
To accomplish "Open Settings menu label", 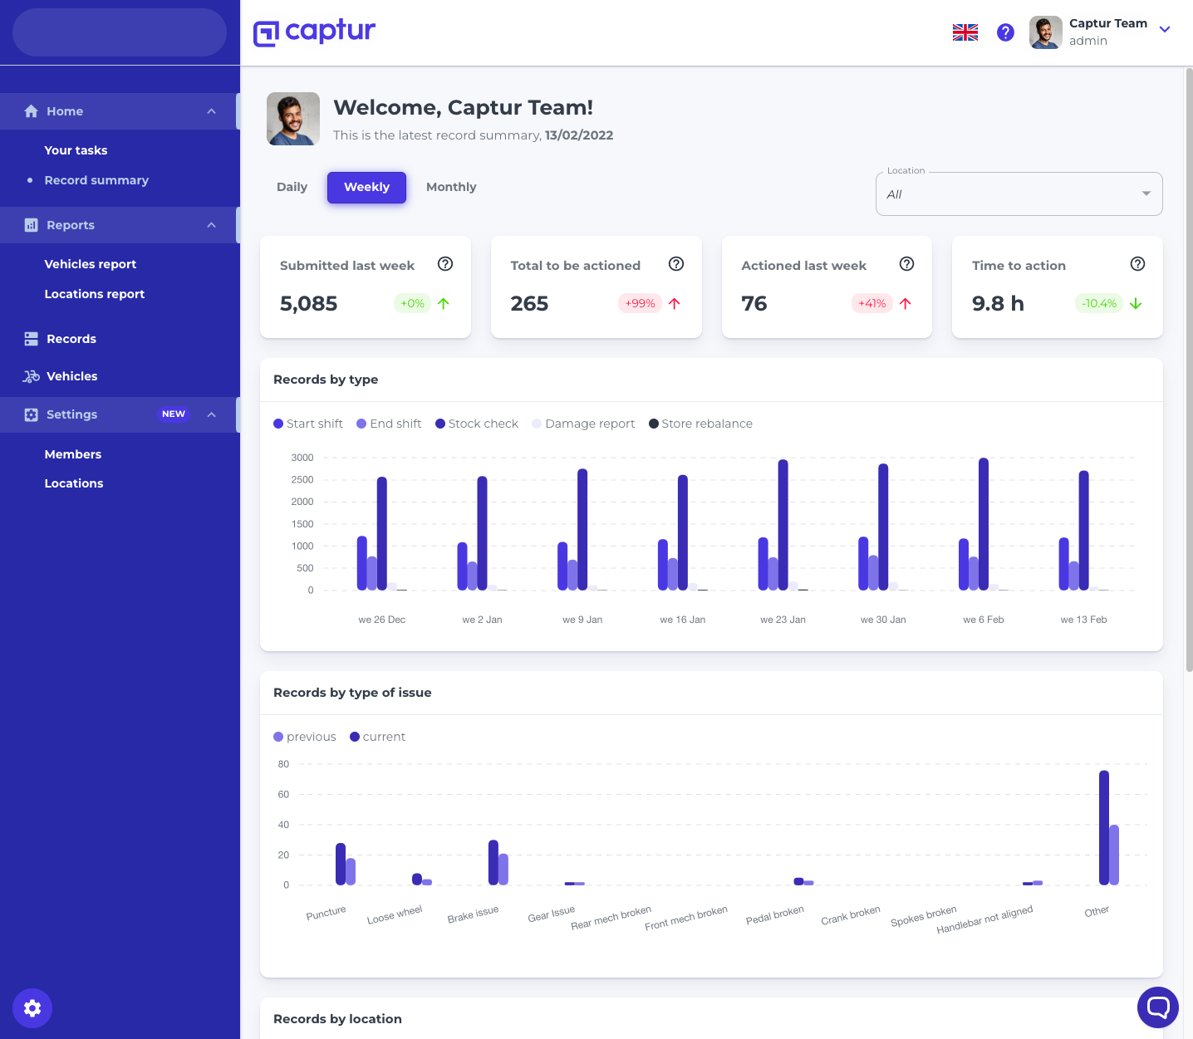I will tap(71, 414).
